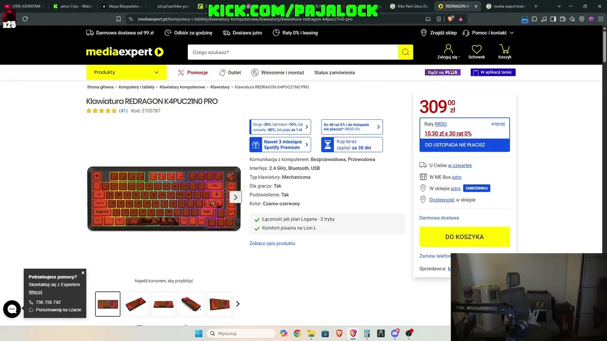Add the keyboard with DO KOSZYKA button

pos(465,237)
